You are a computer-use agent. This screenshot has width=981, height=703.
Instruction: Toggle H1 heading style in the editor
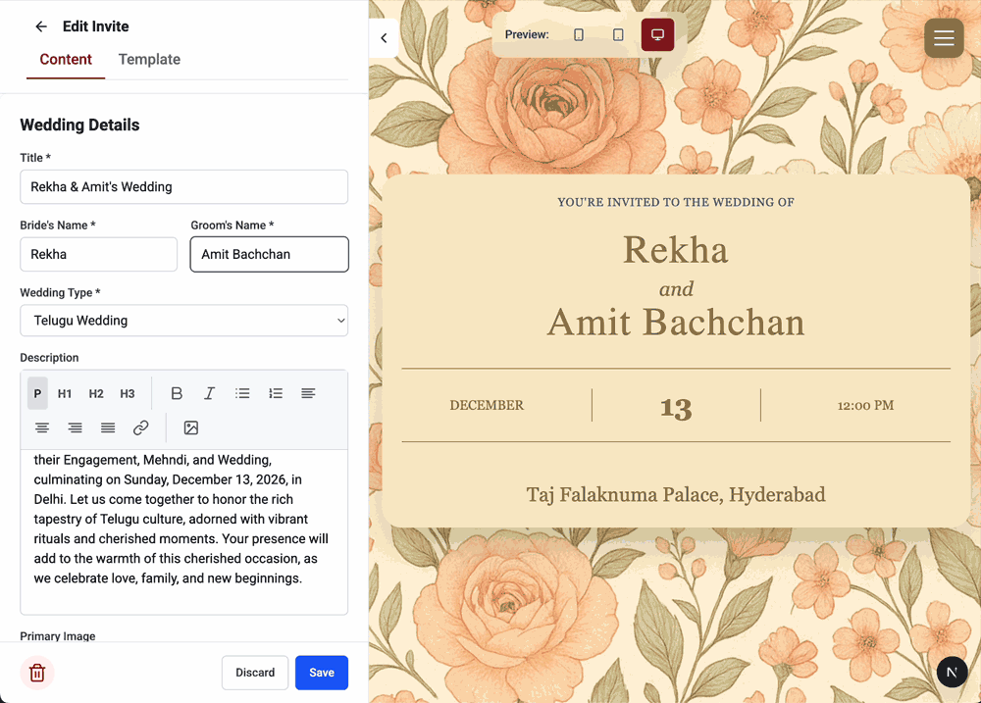pos(64,393)
